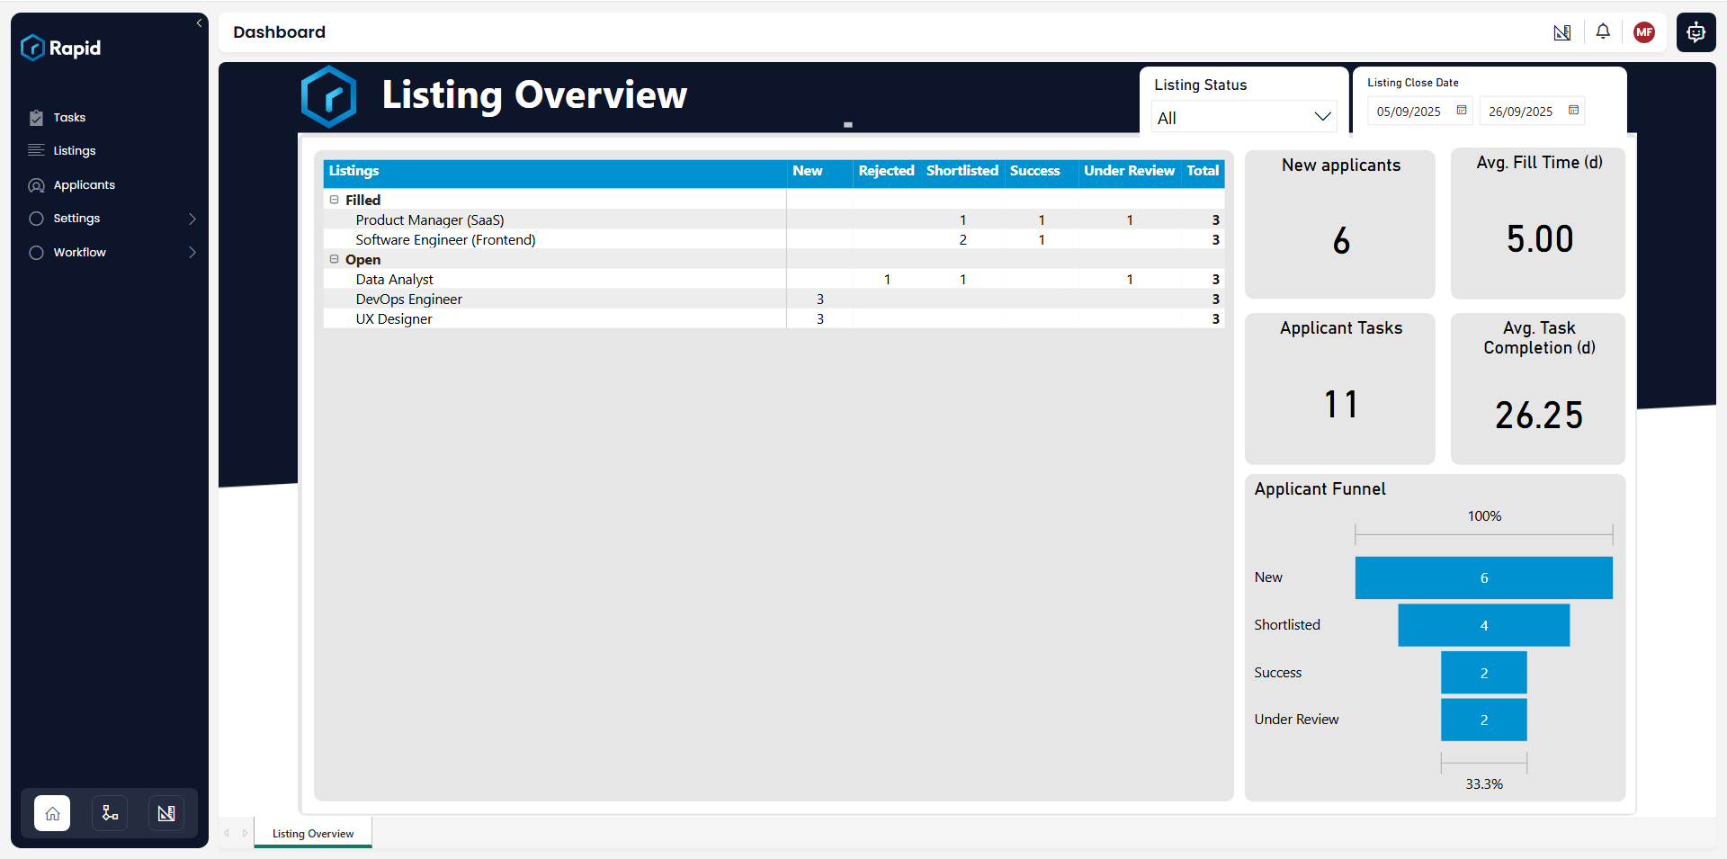Click the Rapid logo in sidebar
The height and width of the screenshot is (859, 1727).
point(60,48)
